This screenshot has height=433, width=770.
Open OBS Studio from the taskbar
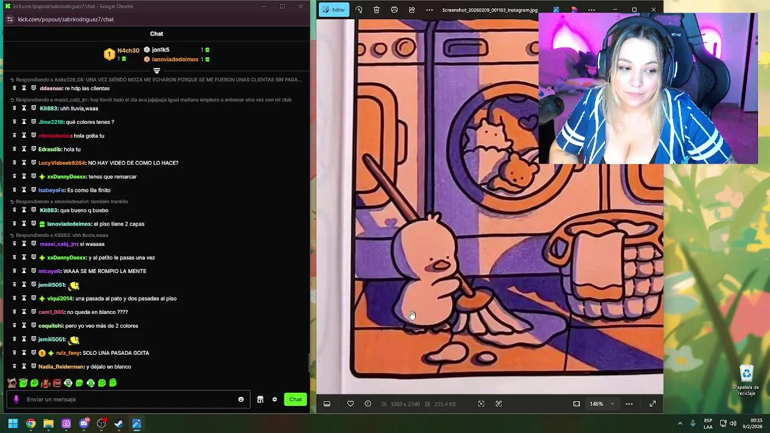(101, 423)
